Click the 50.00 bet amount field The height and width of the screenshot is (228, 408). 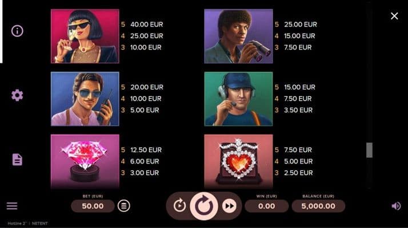[x=93, y=206]
